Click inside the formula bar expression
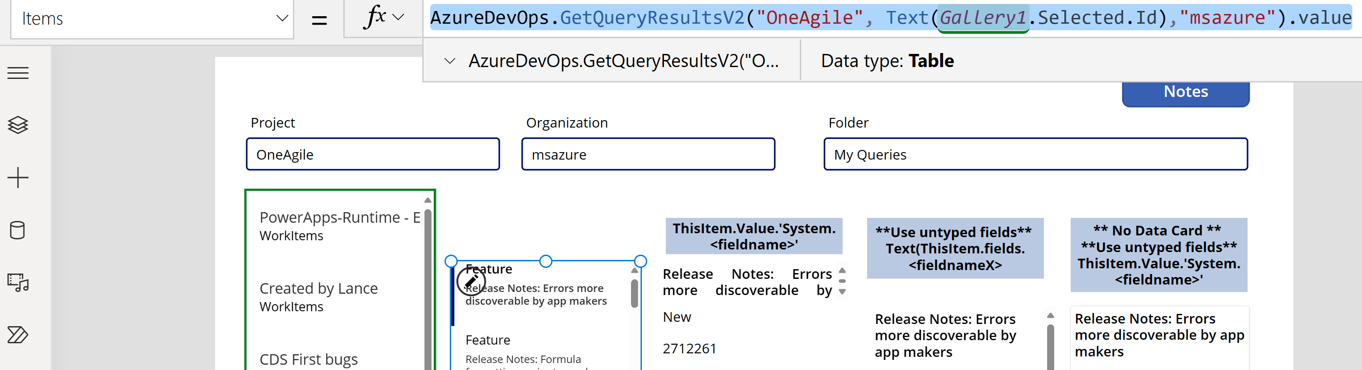This screenshot has width=1362, height=370. tap(890, 18)
